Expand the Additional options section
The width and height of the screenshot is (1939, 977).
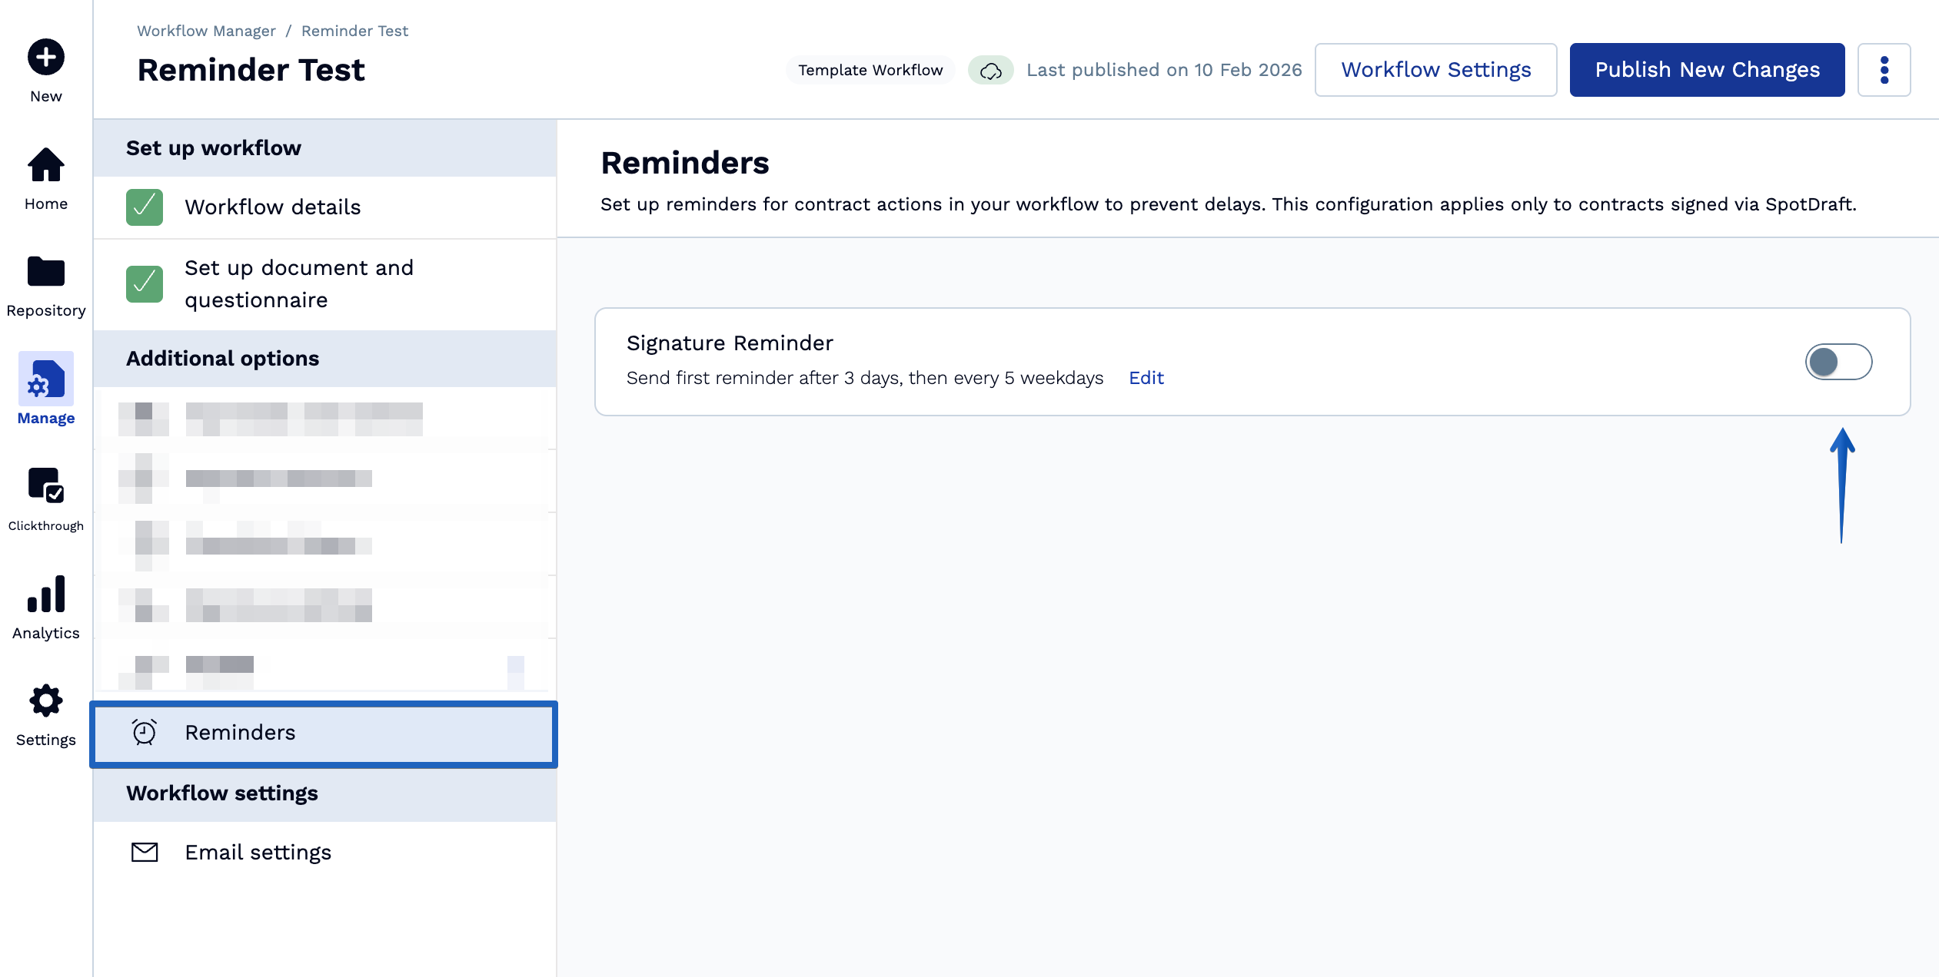pos(223,358)
